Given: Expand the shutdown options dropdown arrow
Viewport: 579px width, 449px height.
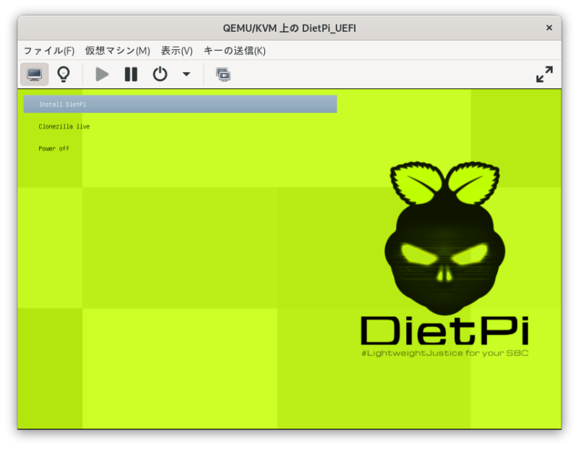Looking at the screenshot, I should pyautogui.click(x=187, y=74).
